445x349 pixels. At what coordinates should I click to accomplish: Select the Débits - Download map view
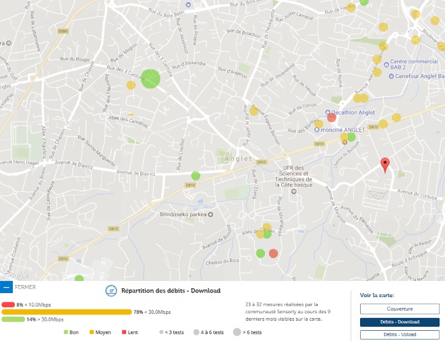coord(400,322)
